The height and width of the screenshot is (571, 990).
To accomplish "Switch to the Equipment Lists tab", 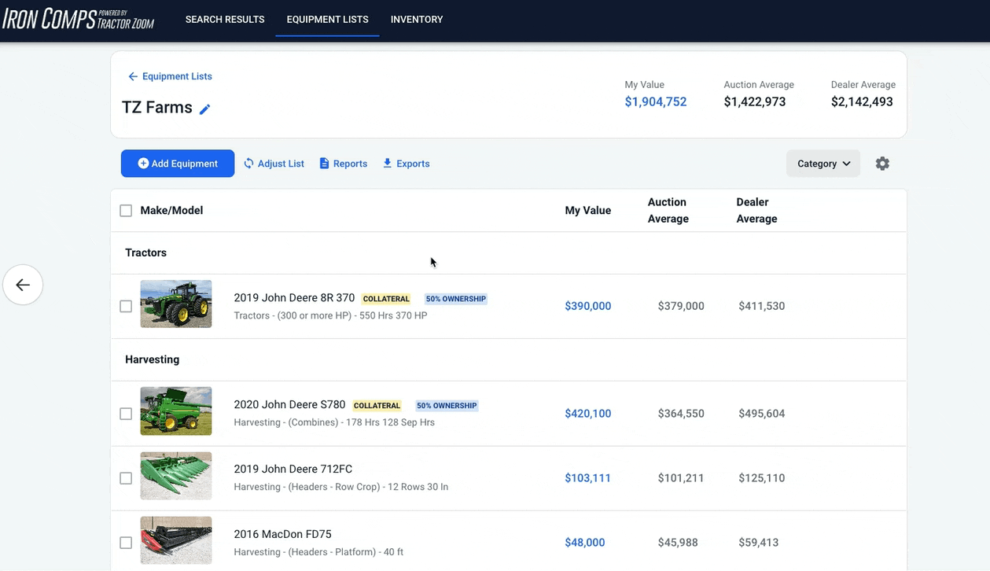I will coord(327,20).
